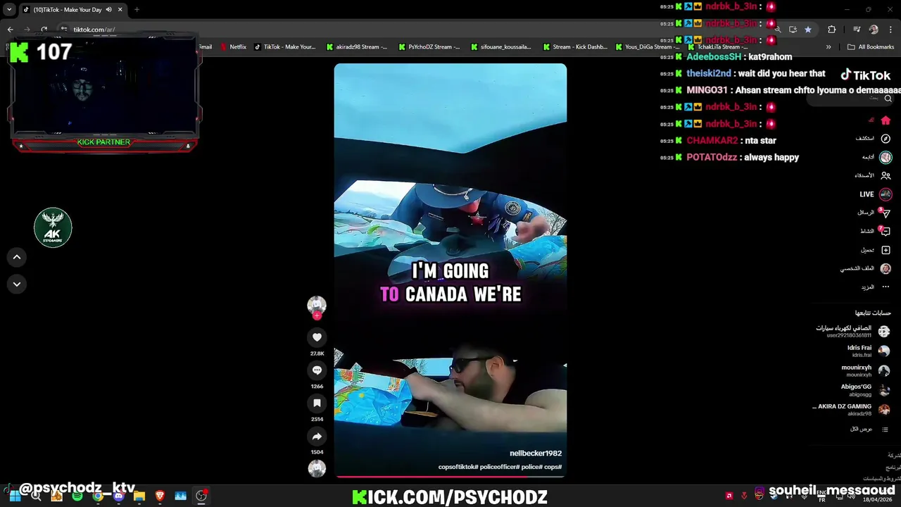Screen dimensions: 901x507
Task: Open Spotify from the taskbar
Action: [77, 496]
